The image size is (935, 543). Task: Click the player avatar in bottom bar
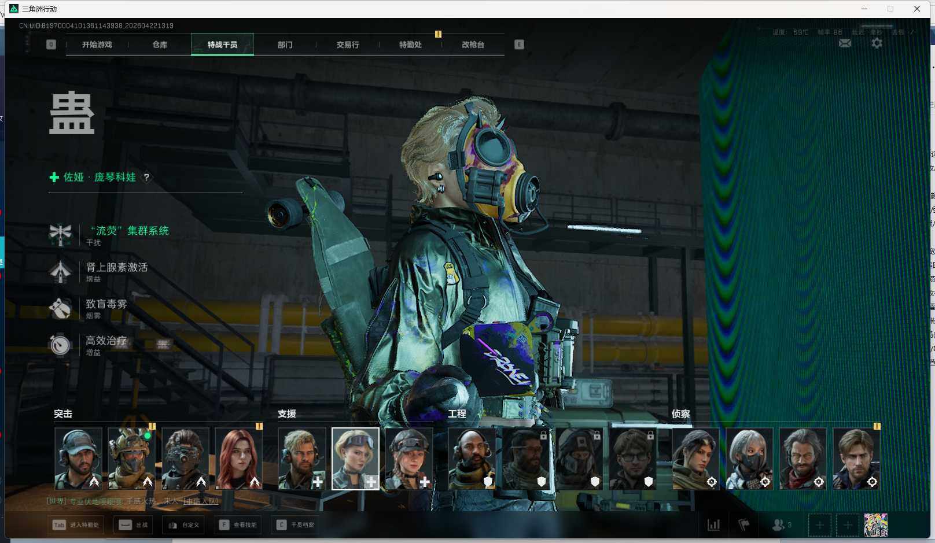[875, 525]
